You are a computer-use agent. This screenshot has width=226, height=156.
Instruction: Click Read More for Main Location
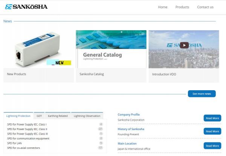click(x=212, y=146)
